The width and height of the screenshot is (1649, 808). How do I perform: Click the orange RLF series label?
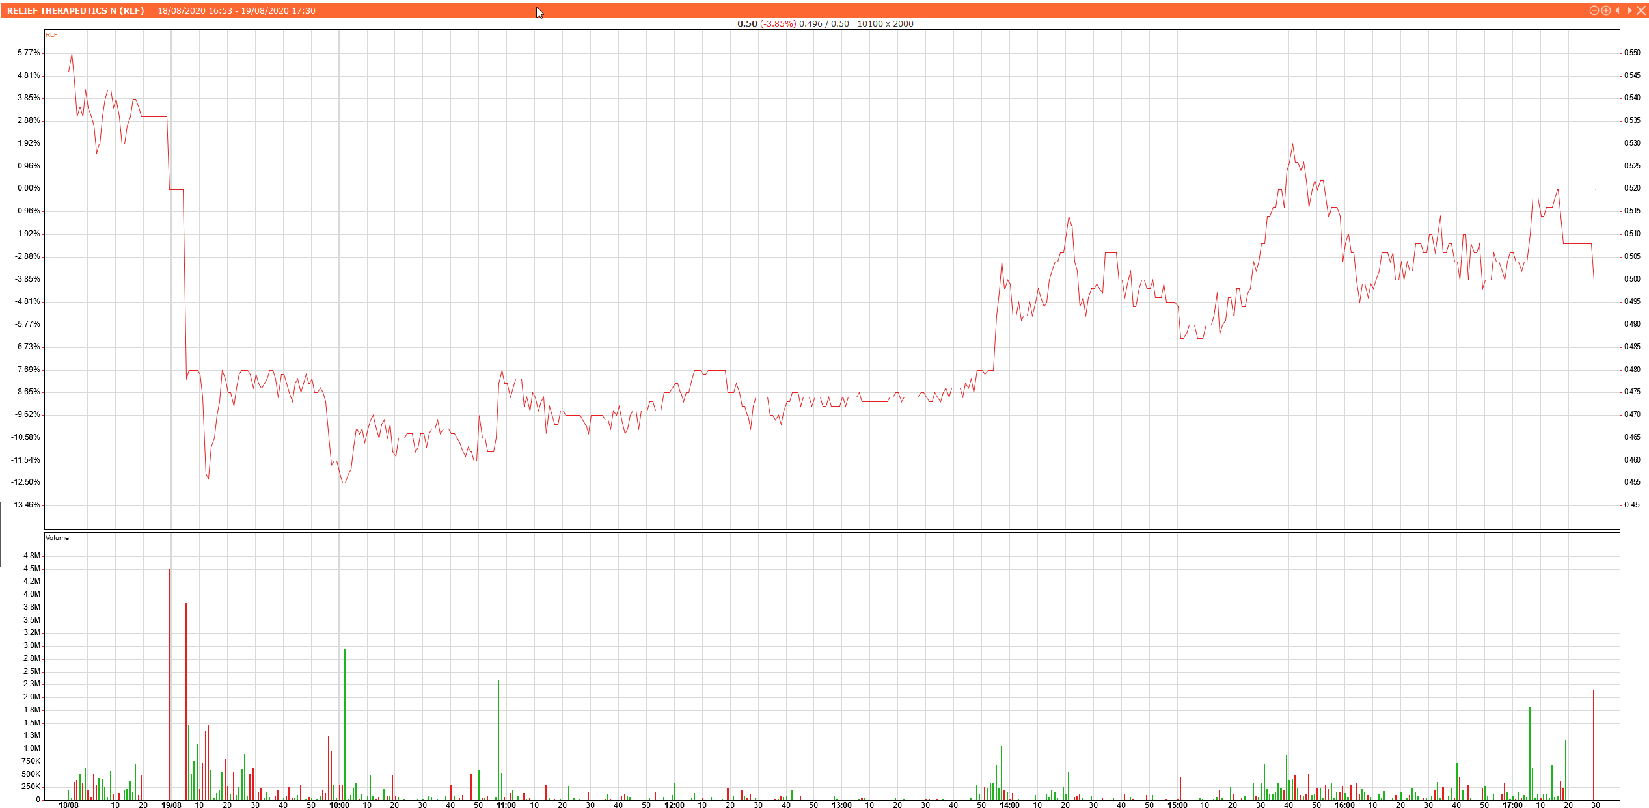[x=51, y=35]
